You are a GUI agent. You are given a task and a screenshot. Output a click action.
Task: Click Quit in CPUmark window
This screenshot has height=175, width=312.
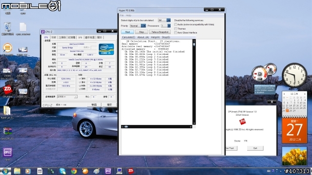point(255,148)
